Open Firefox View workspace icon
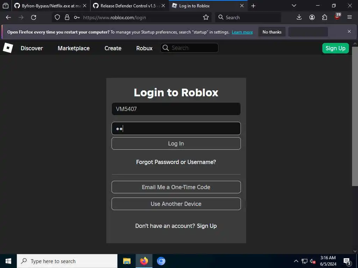This screenshot has width=358, height=268. pyautogui.click(x=6, y=6)
